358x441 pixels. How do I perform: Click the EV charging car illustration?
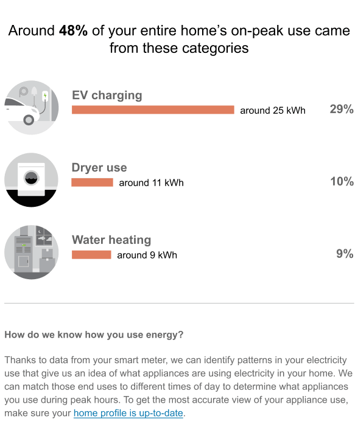[x=31, y=108]
